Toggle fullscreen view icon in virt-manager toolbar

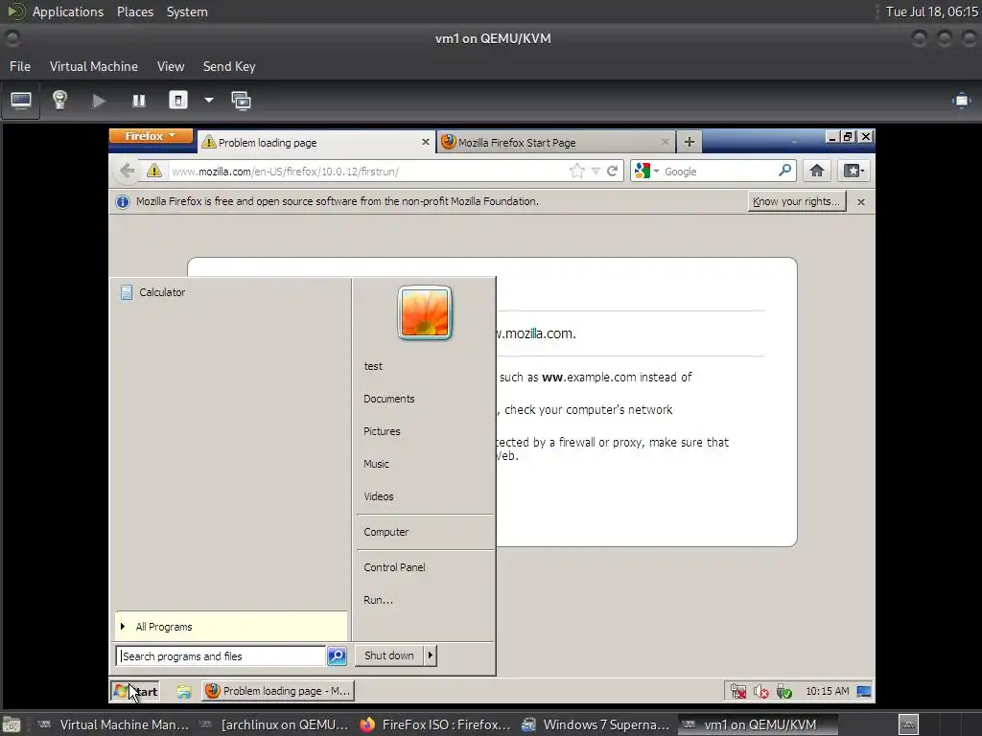[x=961, y=101]
